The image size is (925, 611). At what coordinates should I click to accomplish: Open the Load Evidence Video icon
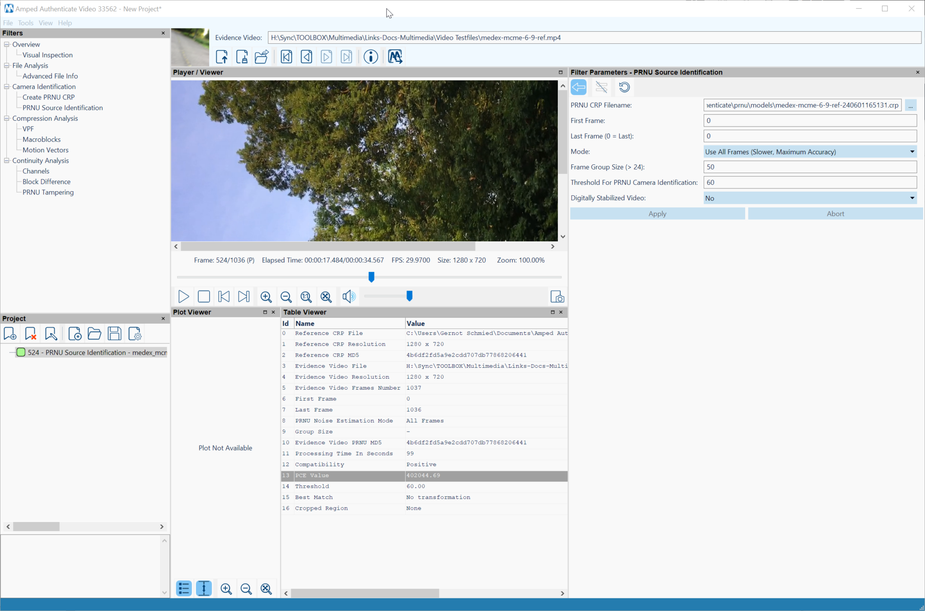(x=222, y=56)
